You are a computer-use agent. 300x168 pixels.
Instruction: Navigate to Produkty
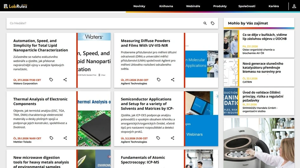[x=220, y=6]
